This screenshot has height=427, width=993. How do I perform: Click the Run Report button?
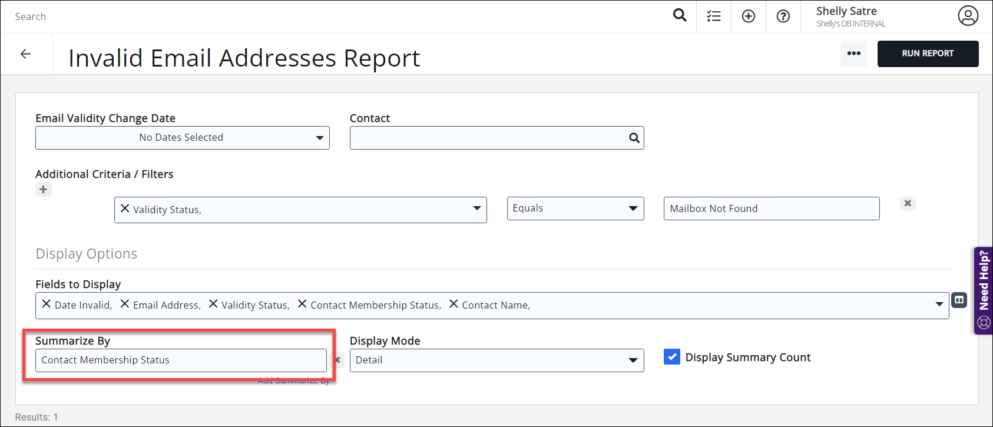[928, 54]
